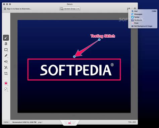The height and width of the screenshot is (128, 159).
Task: Open the 100% zoom dropdown
Action: pos(6,122)
